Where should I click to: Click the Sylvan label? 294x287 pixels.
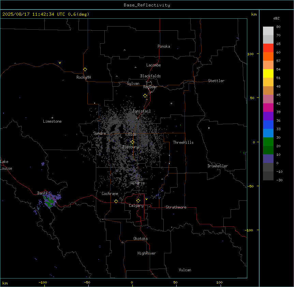pyautogui.click(x=133, y=84)
